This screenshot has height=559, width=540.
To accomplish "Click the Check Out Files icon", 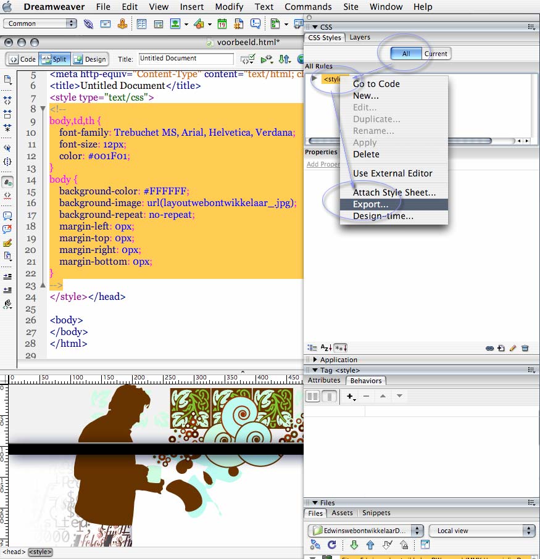I will [x=387, y=545].
